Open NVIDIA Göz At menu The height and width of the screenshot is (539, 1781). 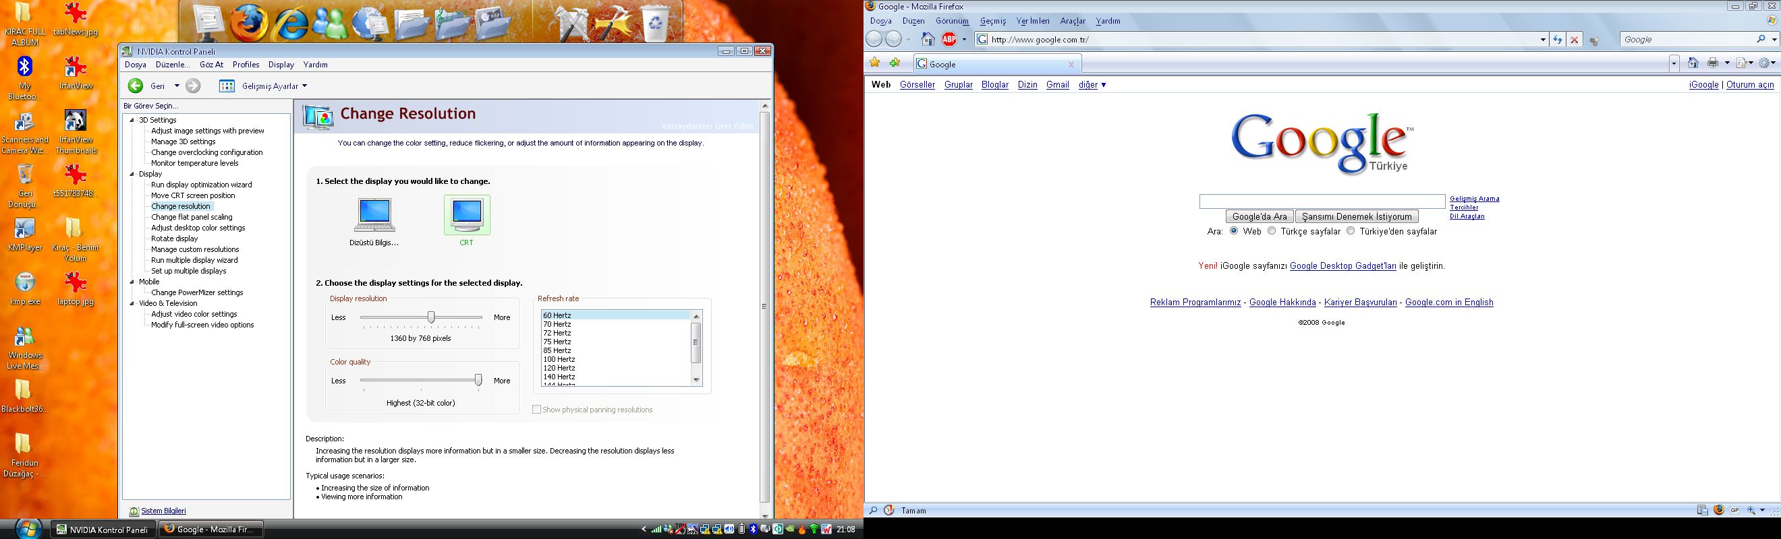[212, 65]
